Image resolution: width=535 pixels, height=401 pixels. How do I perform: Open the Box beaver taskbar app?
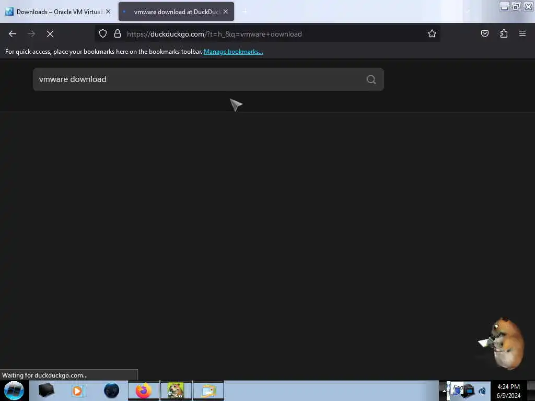coord(176,391)
